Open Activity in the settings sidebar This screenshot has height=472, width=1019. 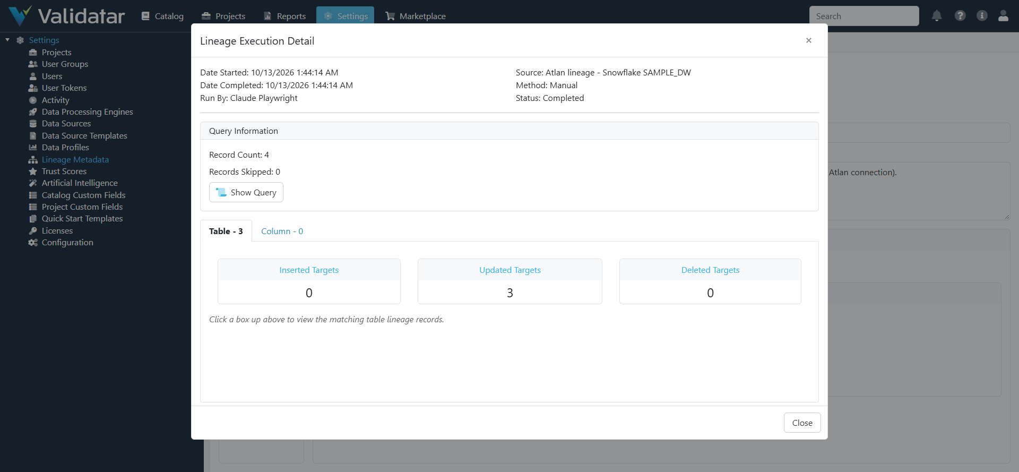(x=55, y=100)
